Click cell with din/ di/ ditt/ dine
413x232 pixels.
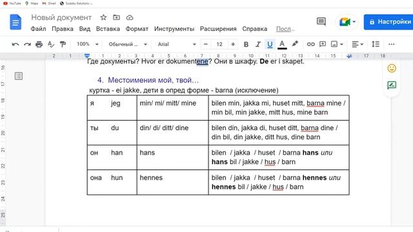click(x=172, y=133)
